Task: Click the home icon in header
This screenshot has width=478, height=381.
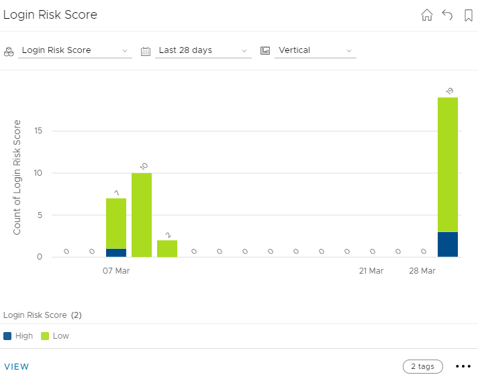Action: pos(427,15)
